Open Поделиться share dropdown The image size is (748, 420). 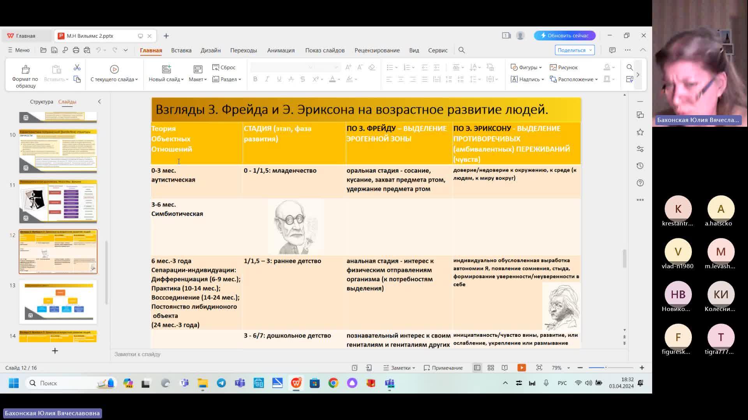[x=575, y=50]
